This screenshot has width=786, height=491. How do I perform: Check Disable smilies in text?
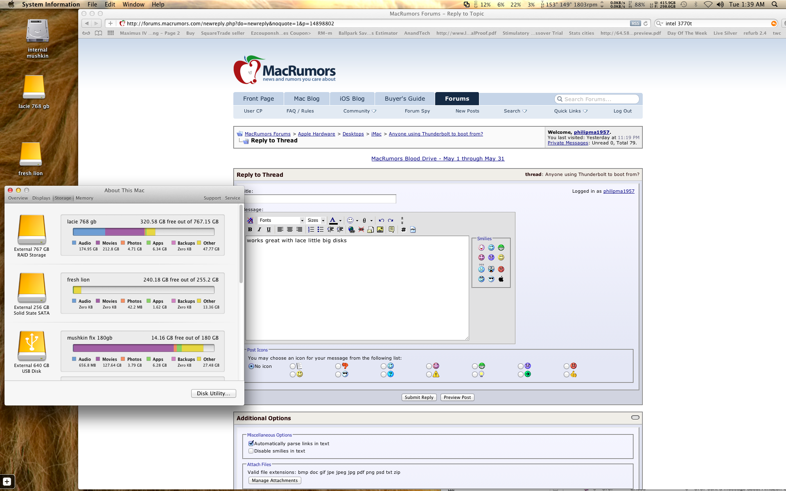pyautogui.click(x=251, y=451)
